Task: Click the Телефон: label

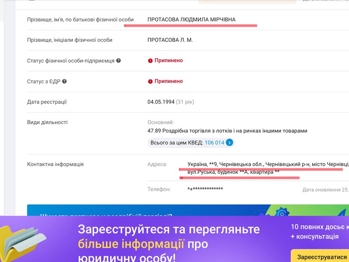Action: (x=159, y=190)
